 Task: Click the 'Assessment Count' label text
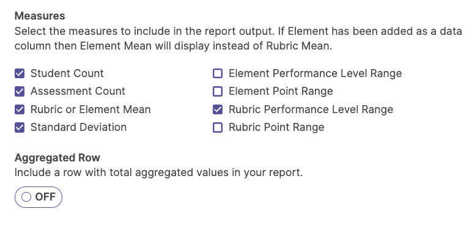(x=78, y=91)
